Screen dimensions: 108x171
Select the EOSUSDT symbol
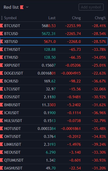coord(12,97)
